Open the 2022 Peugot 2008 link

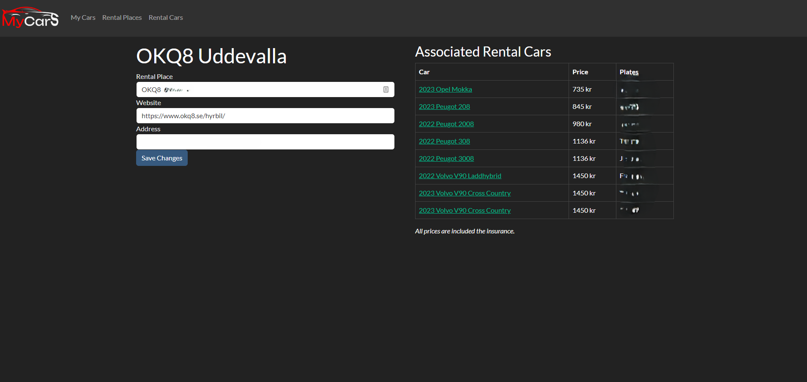coord(446,124)
